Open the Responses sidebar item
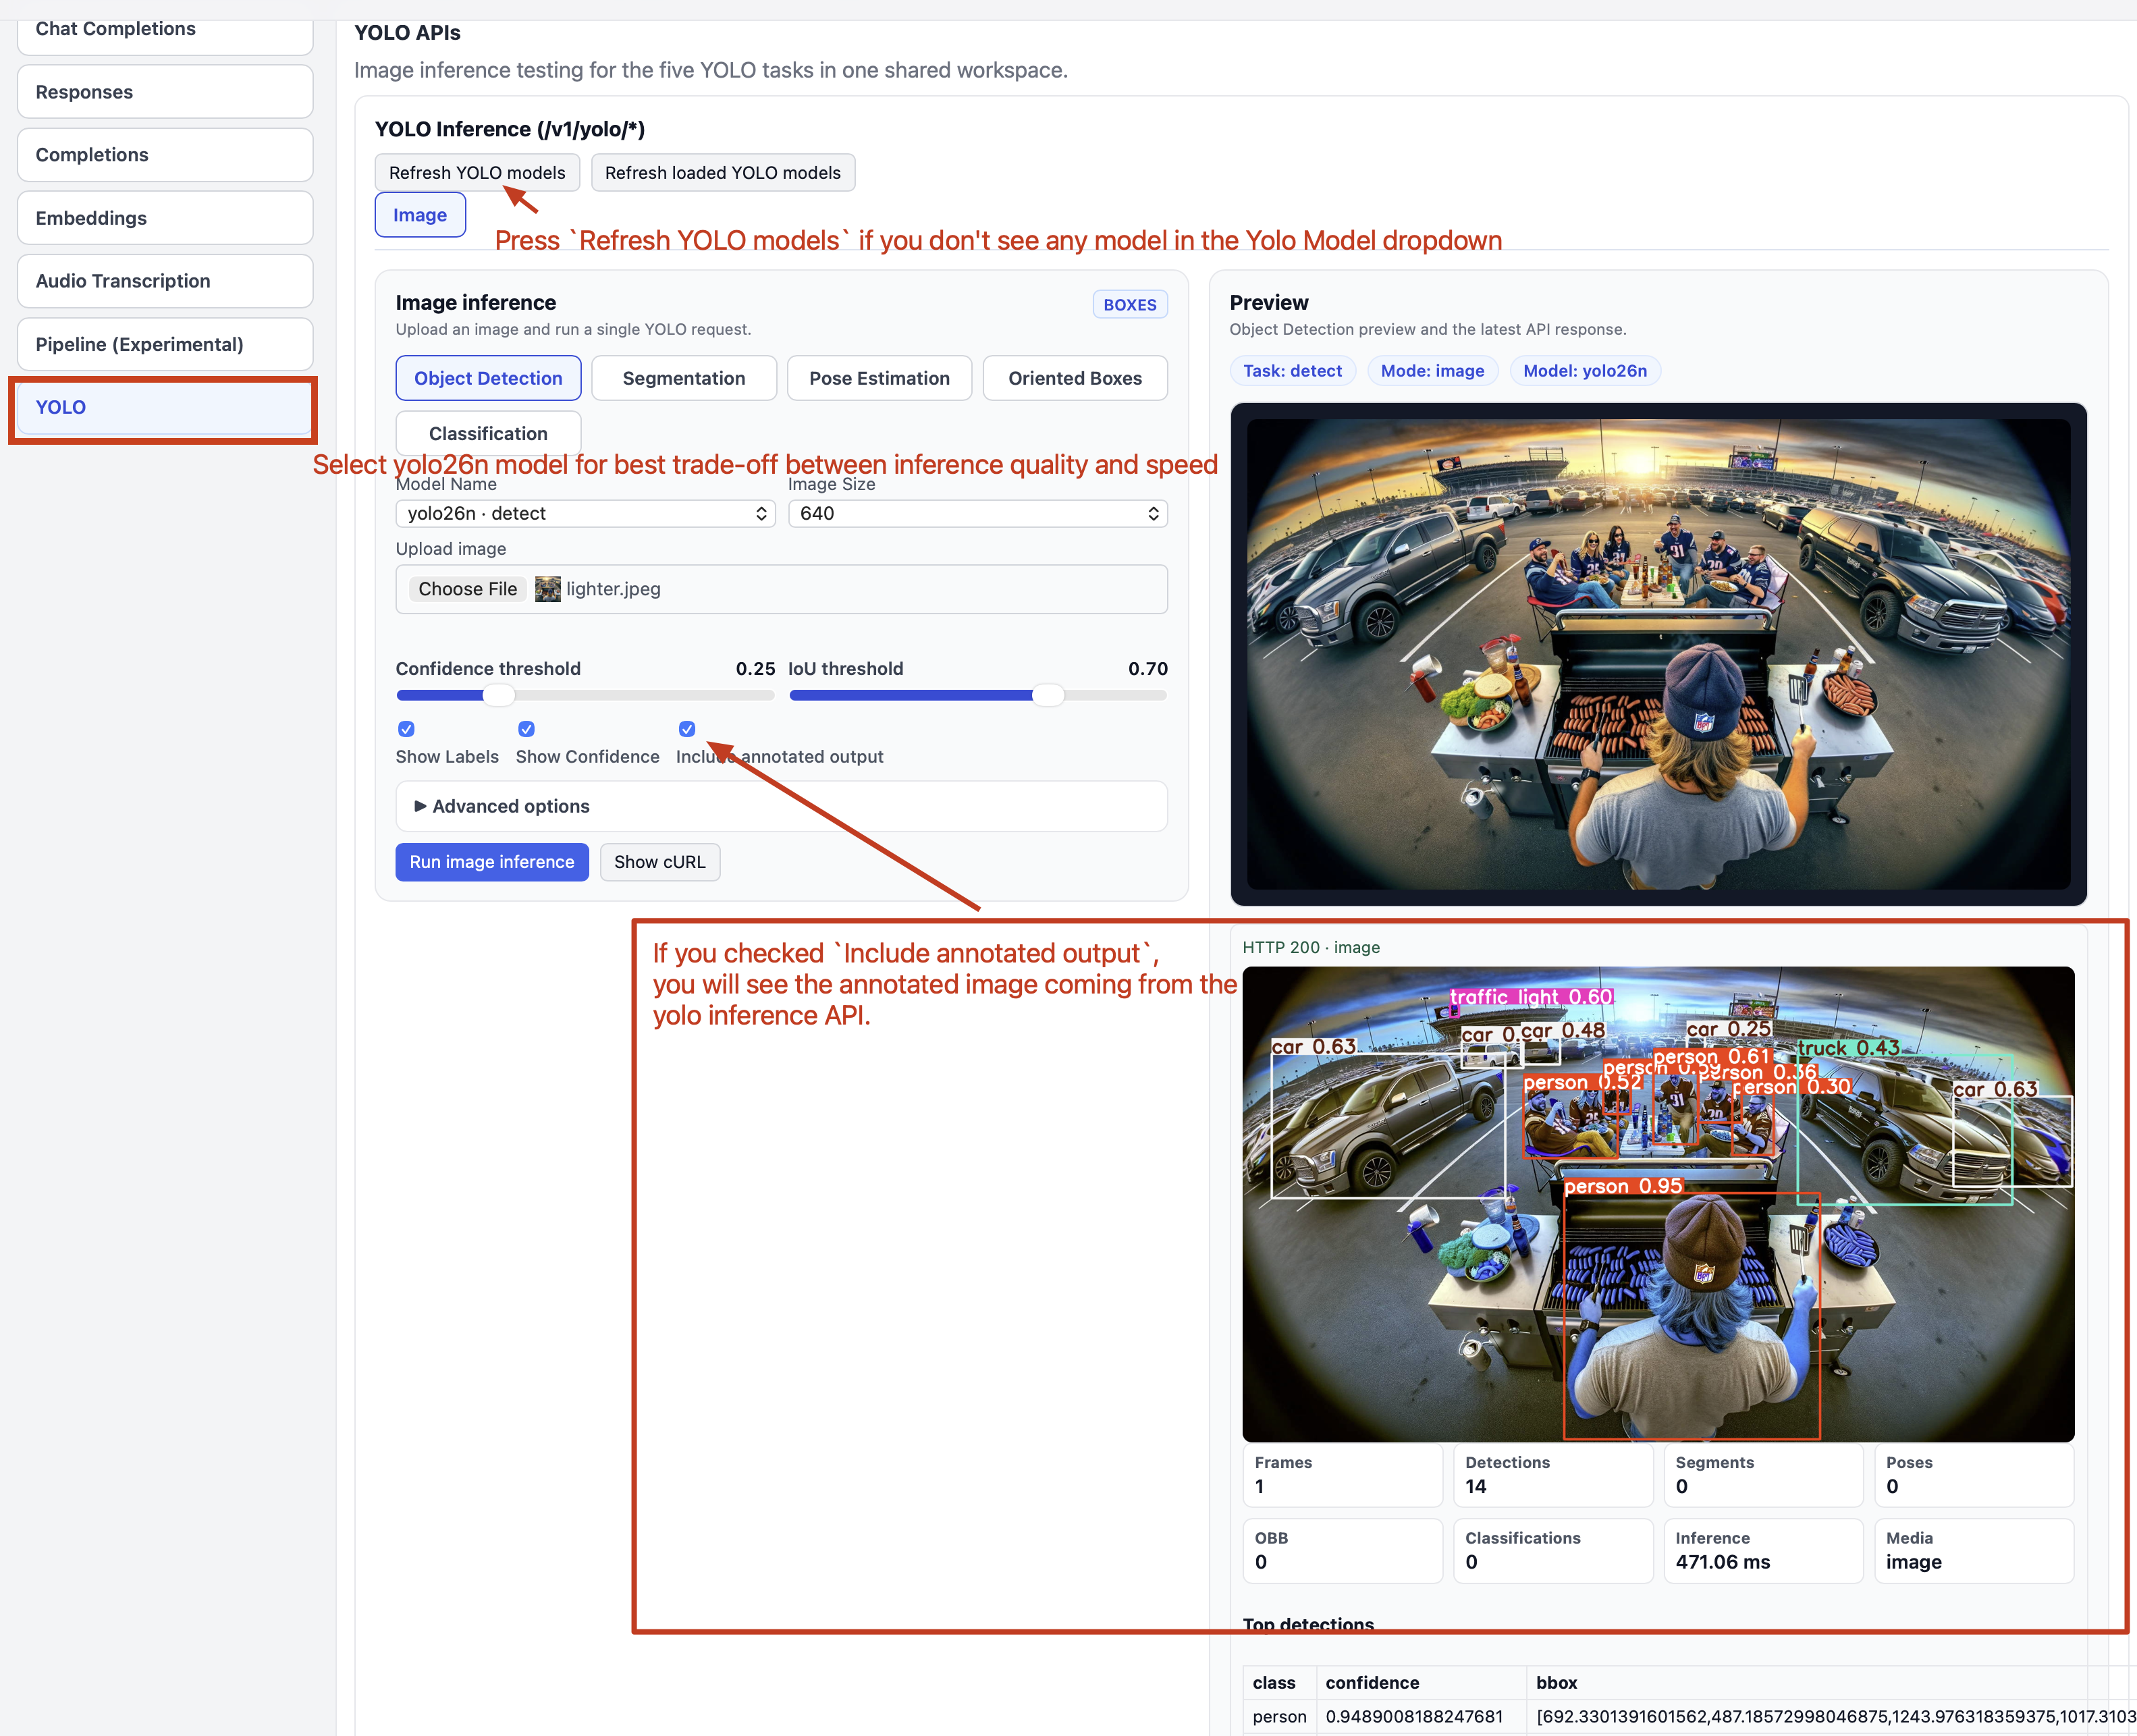The image size is (2137, 1736). click(x=165, y=92)
